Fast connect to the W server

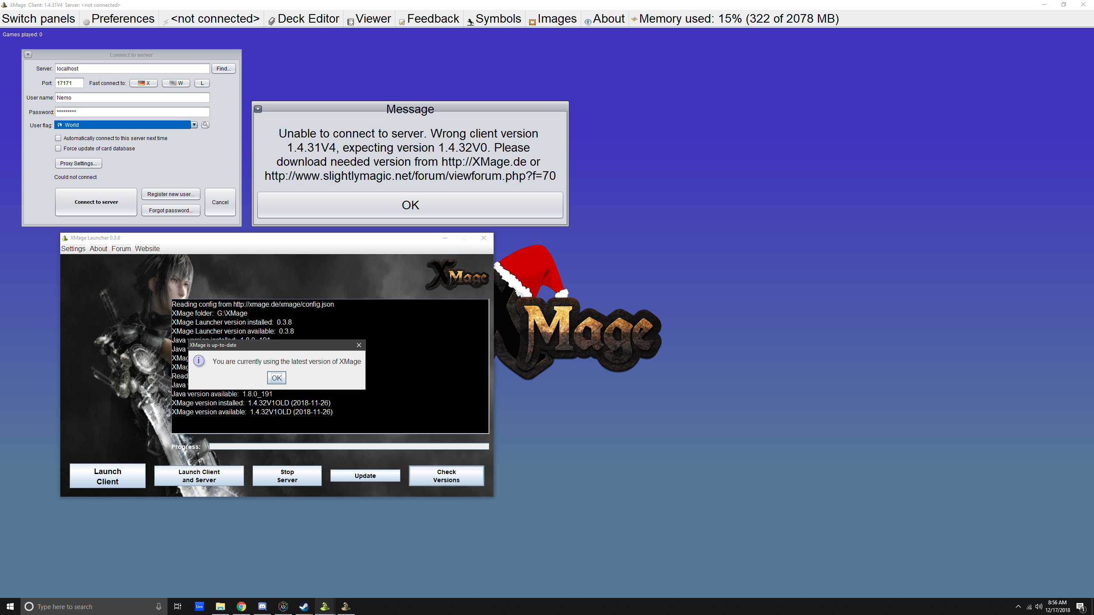click(x=176, y=83)
